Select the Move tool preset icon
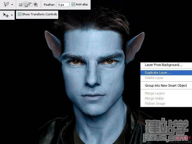The width and height of the screenshot is (192, 144). 6,15
